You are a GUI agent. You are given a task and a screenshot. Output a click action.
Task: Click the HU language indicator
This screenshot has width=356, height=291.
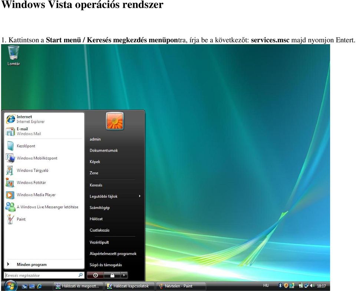pos(266,286)
